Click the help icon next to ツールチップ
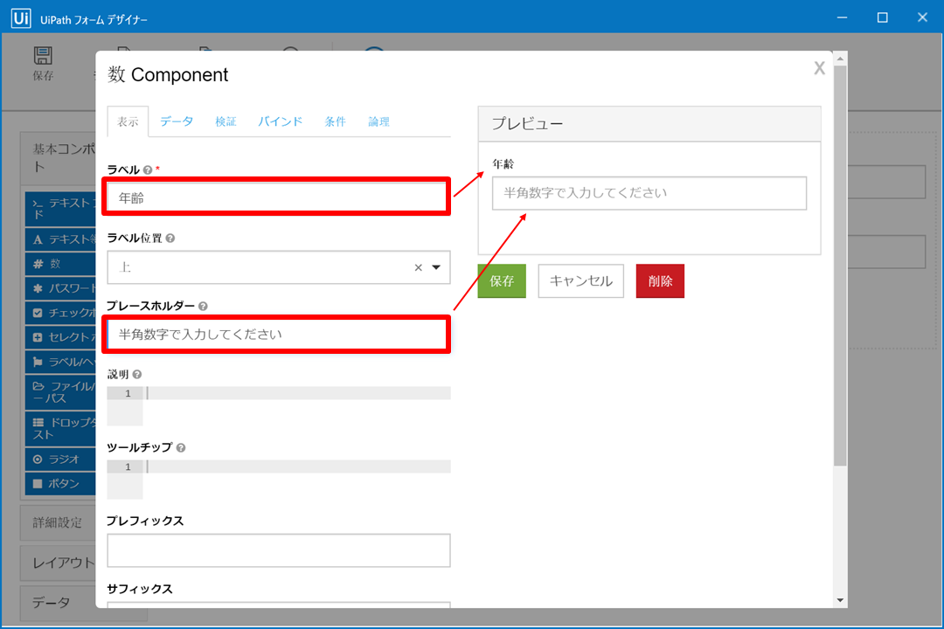This screenshot has width=944, height=629. [x=181, y=448]
